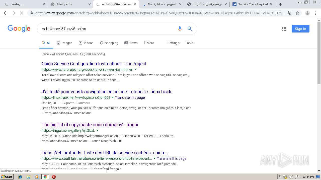321x180 pixels.
Task: View site info via padlock icon
Action: (x=31, y=13)
